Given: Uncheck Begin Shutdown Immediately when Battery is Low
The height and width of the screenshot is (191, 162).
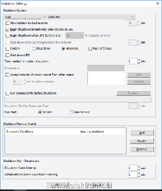Looking at the screenshot, I should (8, 29).
